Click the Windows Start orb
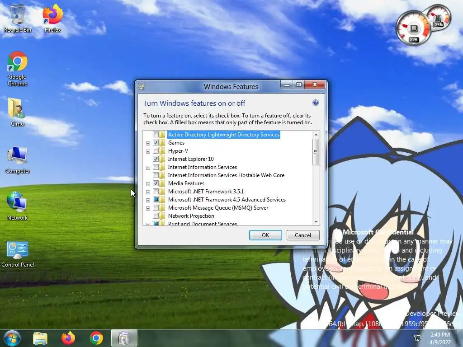Screen dimensions: 463x347 pyautogui.click(x=12, y=338)
